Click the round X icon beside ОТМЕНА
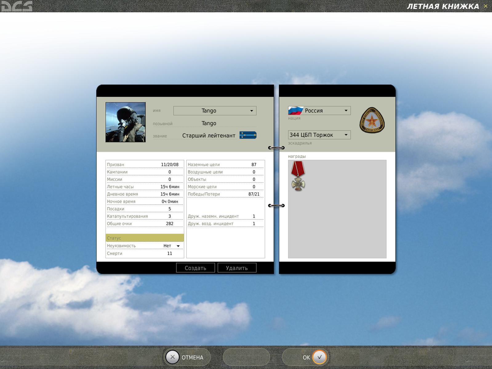 click(x=172, y=357)
